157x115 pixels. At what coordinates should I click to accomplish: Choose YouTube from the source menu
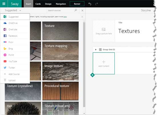15,61
